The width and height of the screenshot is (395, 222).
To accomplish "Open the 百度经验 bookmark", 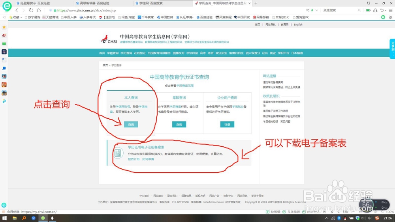I will pyautogui.click(x=205, y=17).
